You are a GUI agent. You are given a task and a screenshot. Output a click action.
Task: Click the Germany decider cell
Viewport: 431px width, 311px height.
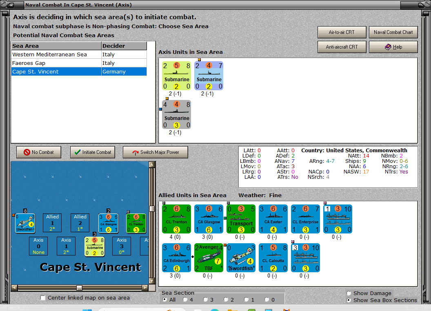click(124, 71)
